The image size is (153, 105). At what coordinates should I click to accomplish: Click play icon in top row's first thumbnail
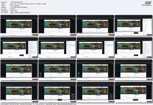click(x=19, y=26)
